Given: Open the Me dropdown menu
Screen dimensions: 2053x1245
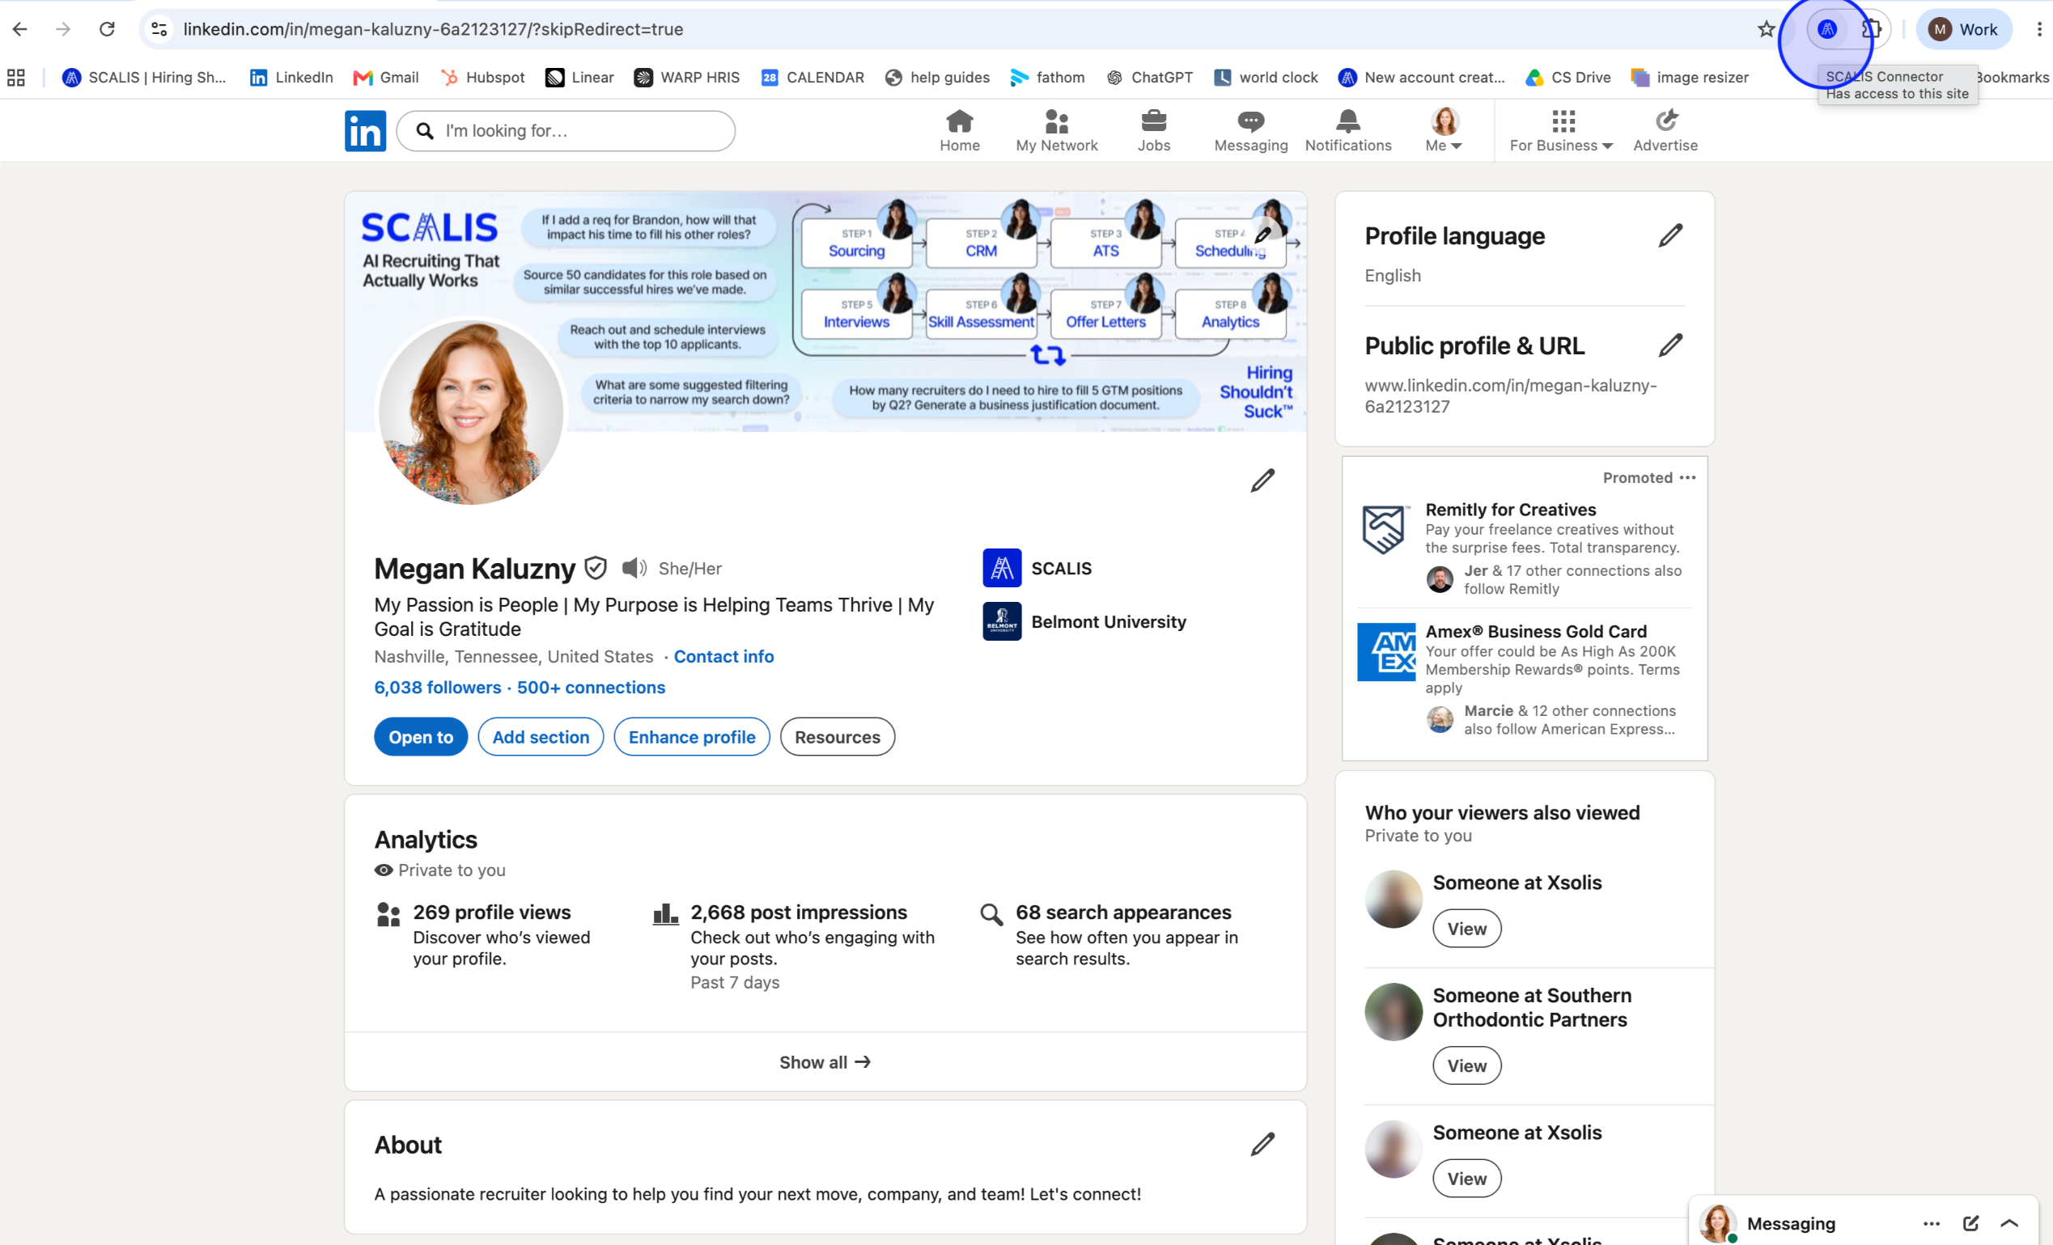Looking at the screenshot, I should [1444, 132].
